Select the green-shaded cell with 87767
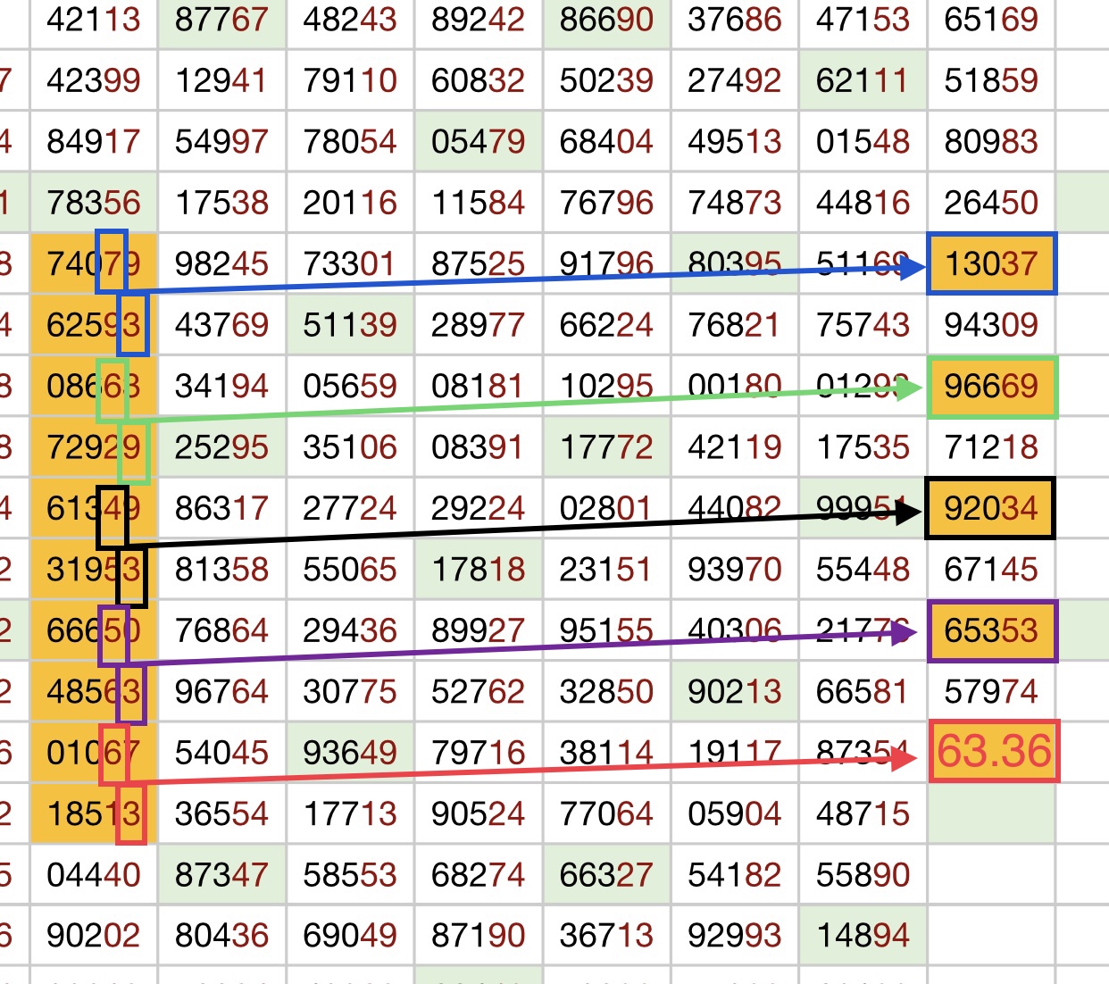The width and height of the screenshot is (1109, 984). (221, 20)
